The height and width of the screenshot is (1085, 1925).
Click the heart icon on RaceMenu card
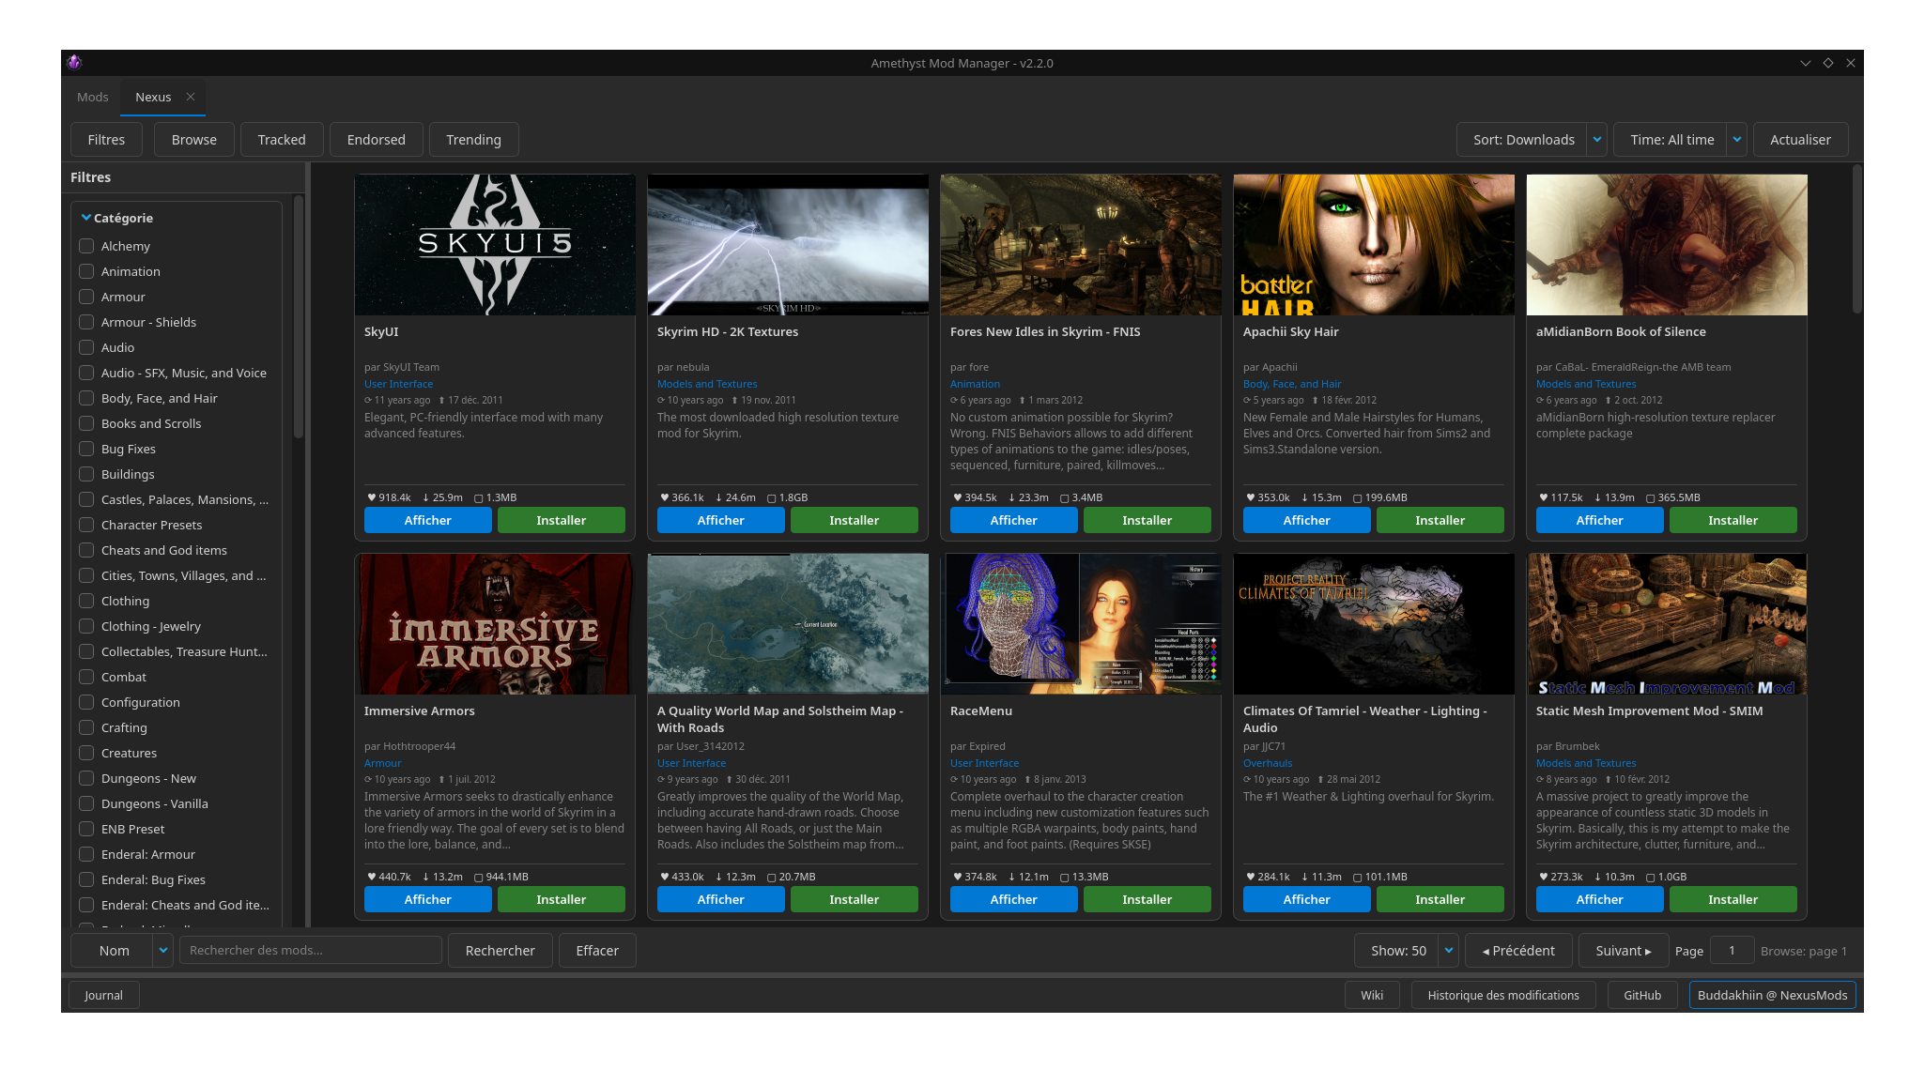(x=957, y=877)
